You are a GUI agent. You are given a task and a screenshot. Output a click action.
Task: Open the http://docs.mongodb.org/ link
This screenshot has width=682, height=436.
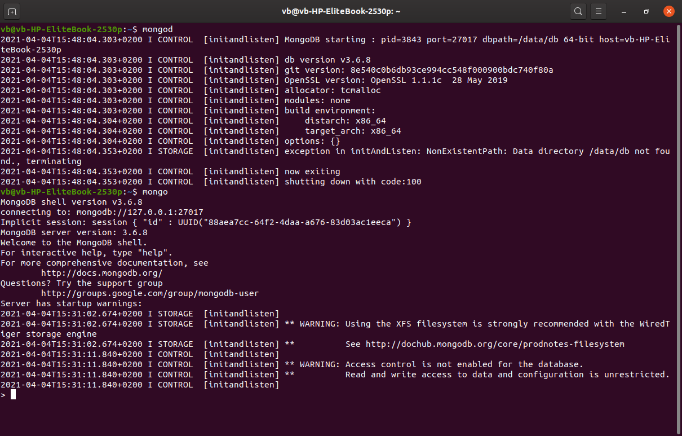tap(102, 273)
